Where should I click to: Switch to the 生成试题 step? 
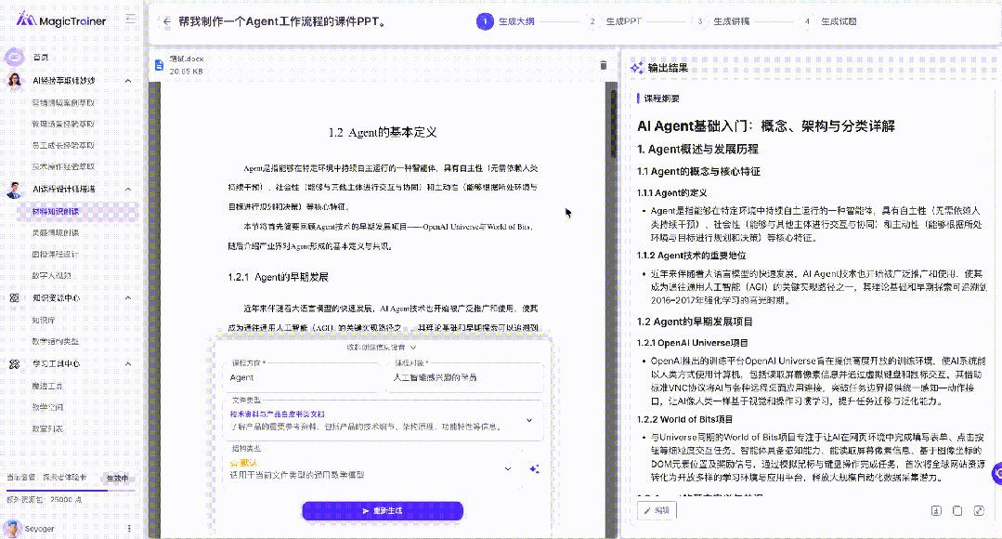[x=839, y=21]
